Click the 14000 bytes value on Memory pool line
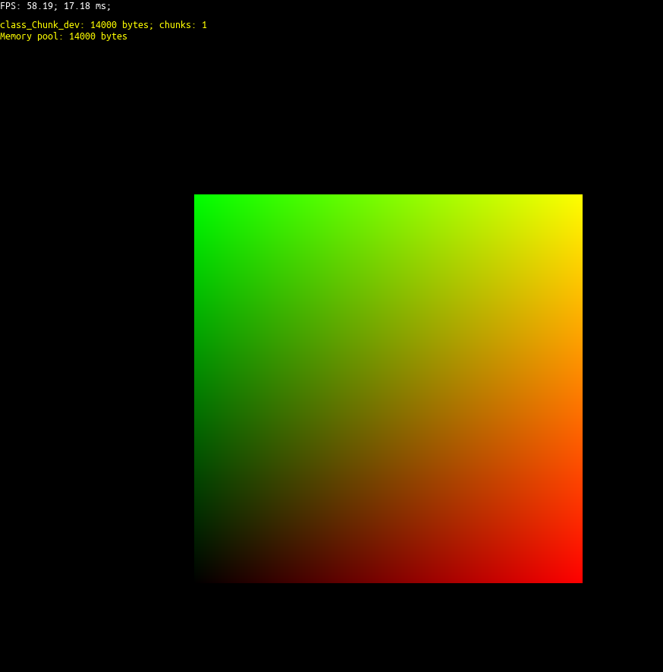 tap(98, 36)
